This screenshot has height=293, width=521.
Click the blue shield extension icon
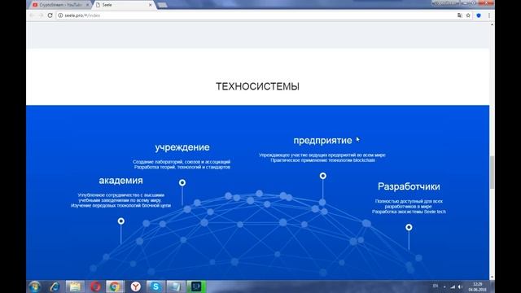(479, 15)
